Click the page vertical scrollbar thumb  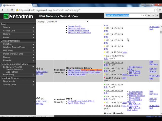161,32
